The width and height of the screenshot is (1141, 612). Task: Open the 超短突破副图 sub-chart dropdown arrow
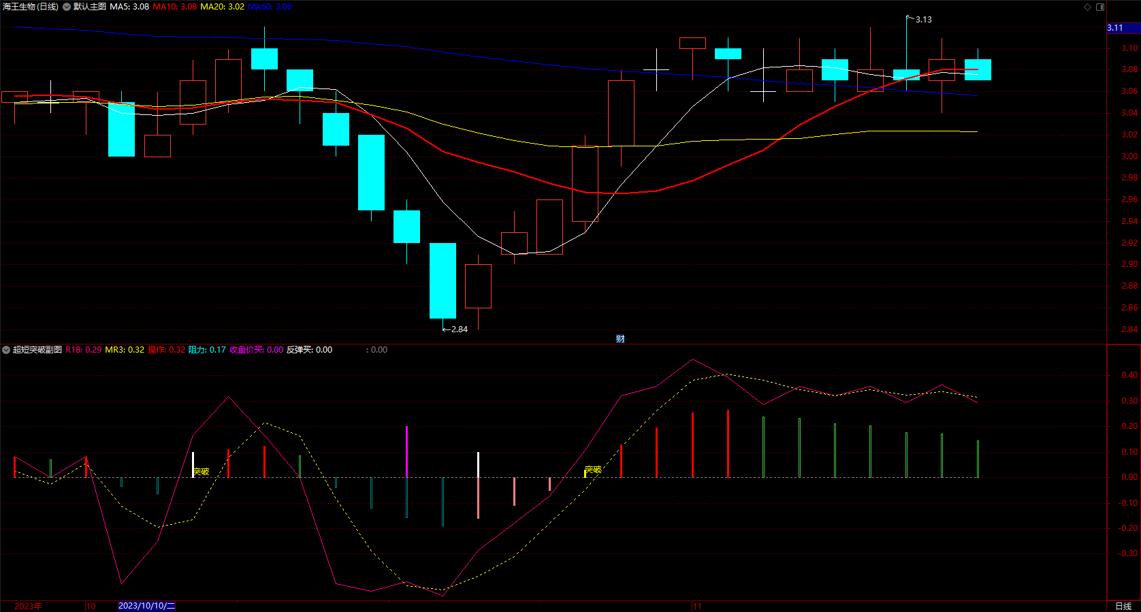point(6,350)
